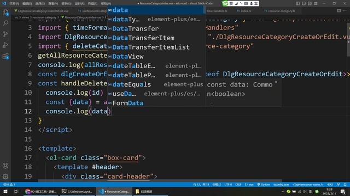Screen dimensions: 350x196
Task: Click vue language mode in status bar
Action: click(249, 185)
